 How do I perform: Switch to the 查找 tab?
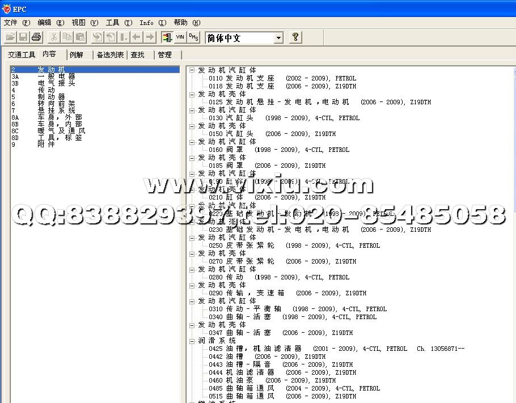[x=138, y=55]
